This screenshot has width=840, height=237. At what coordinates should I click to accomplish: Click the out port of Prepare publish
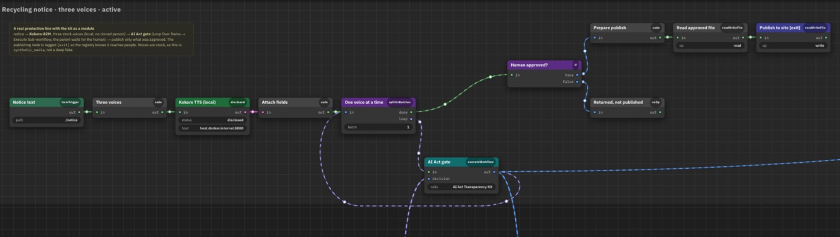(660, 37)
